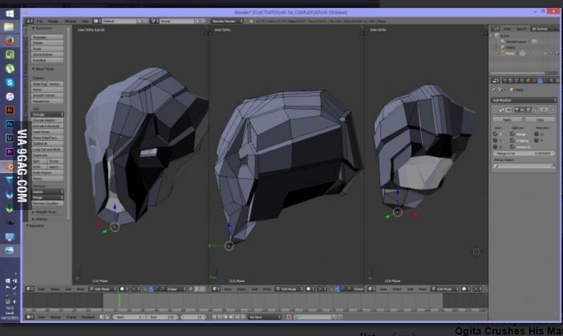Adjust the Merge Limit slider field
The width and height of the screenshot is (563, 336).
click(523, 153)
